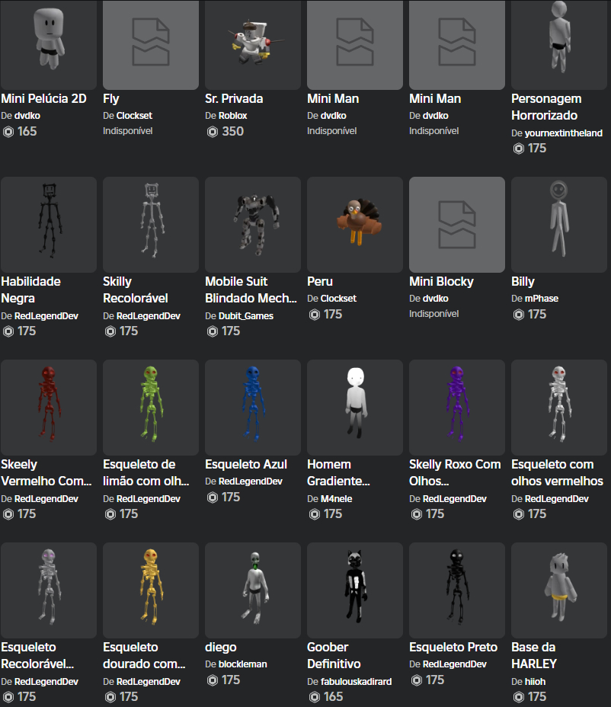Open the Billy item title
The width and height of the screenshot is (611, 707).
point(523,282)
